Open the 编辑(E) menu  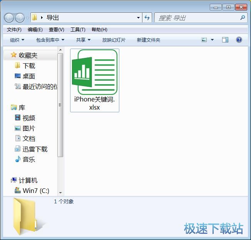(x=35, y=30)
